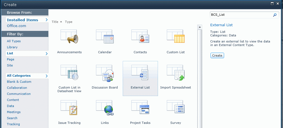Sort templates by Title
The width and height of the screenshot is (283, 128).
55,22
